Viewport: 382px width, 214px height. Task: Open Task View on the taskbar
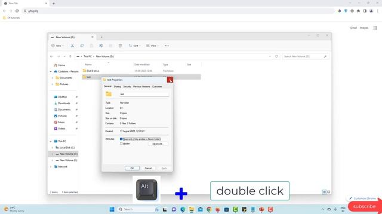coord(165,209)
